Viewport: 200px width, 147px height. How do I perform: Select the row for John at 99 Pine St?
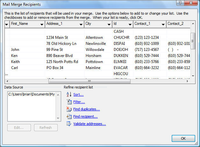61,49
